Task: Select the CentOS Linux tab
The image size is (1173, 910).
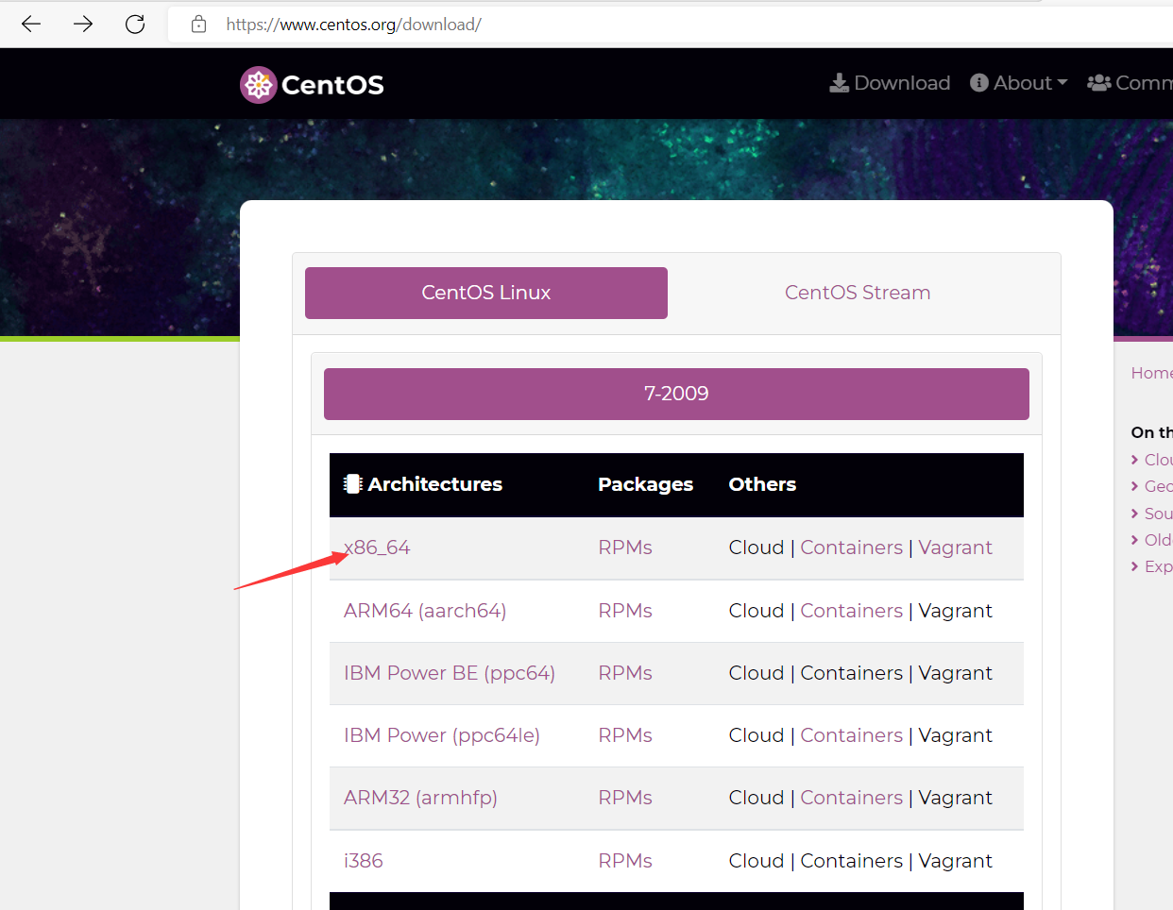Action: tap(486, 293)
